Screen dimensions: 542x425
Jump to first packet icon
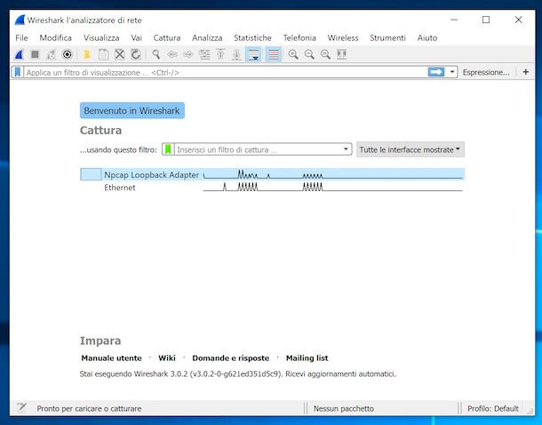point(220,54)
